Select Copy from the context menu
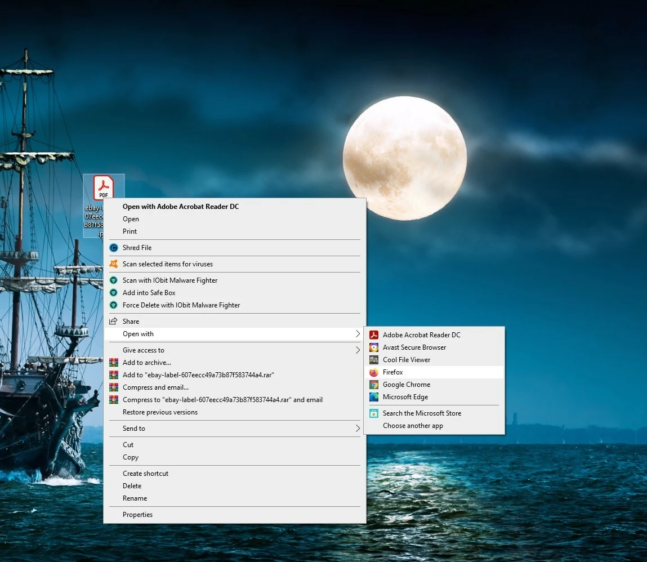 (235, 457)
